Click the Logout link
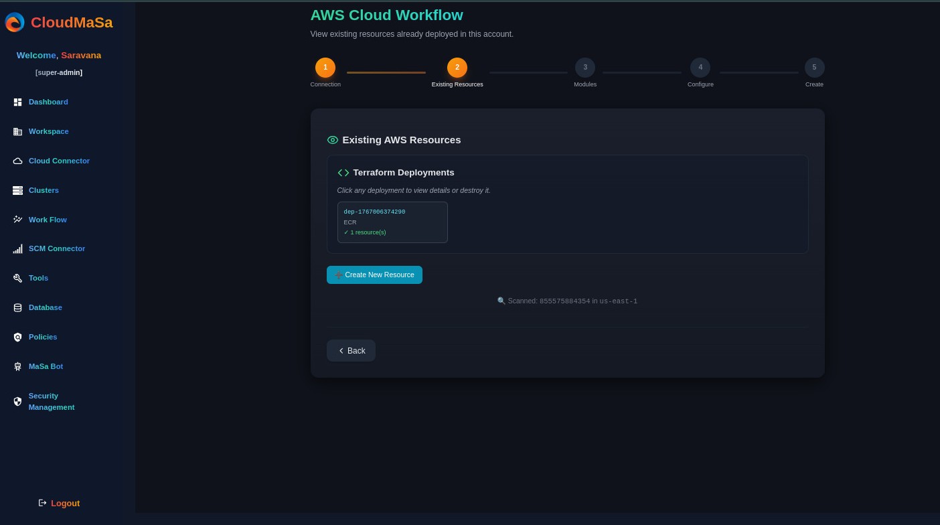940x525 pixels. (59, 503)
